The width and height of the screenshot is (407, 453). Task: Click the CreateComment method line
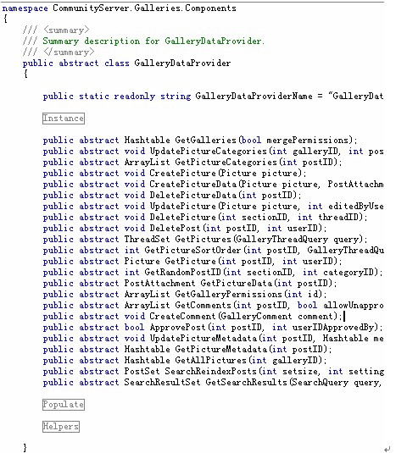192,316
